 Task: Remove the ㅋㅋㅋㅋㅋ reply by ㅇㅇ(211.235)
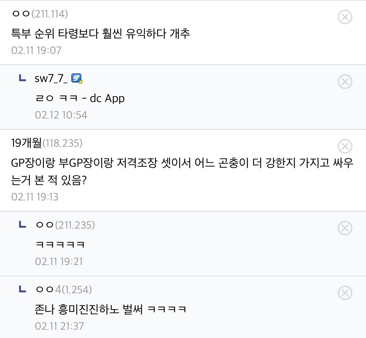(x=345, y=228)
